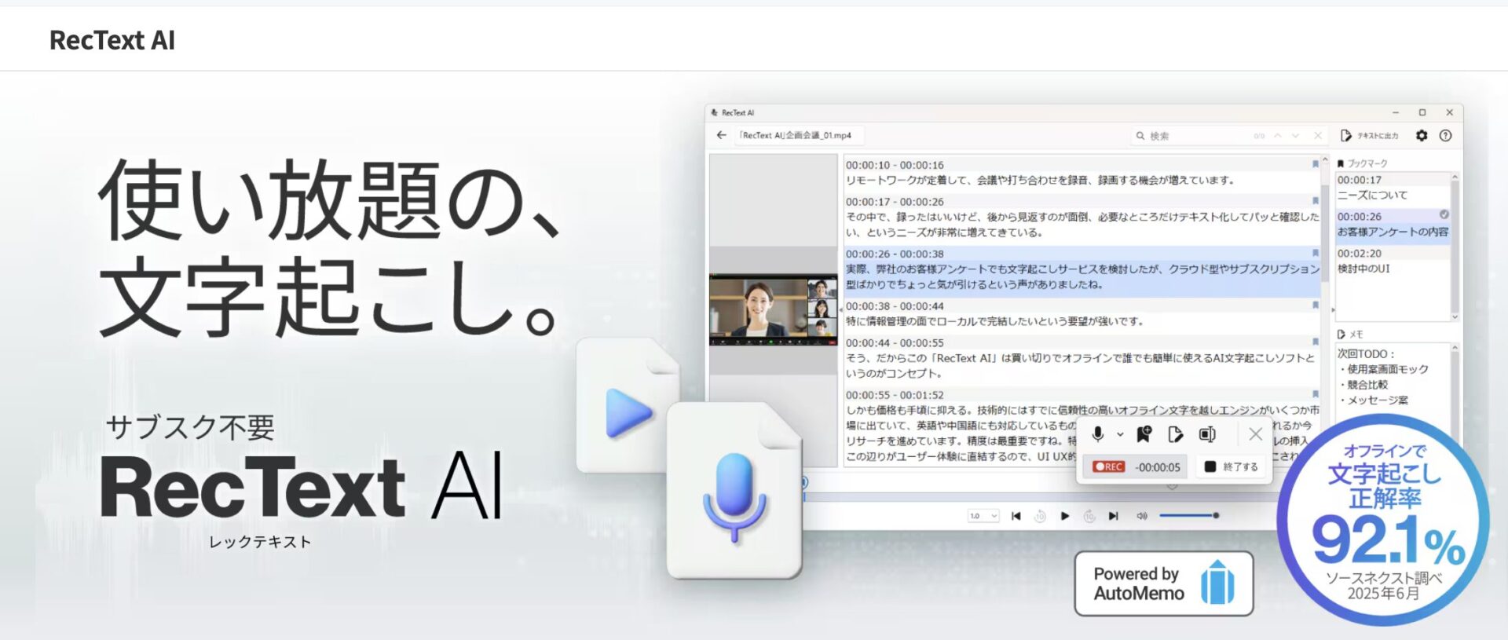Add a bookmark from the recording panel

(x=1144, y=433)
